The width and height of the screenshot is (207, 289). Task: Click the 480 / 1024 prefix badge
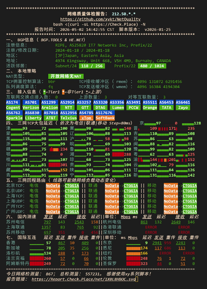tap(152, 66)
